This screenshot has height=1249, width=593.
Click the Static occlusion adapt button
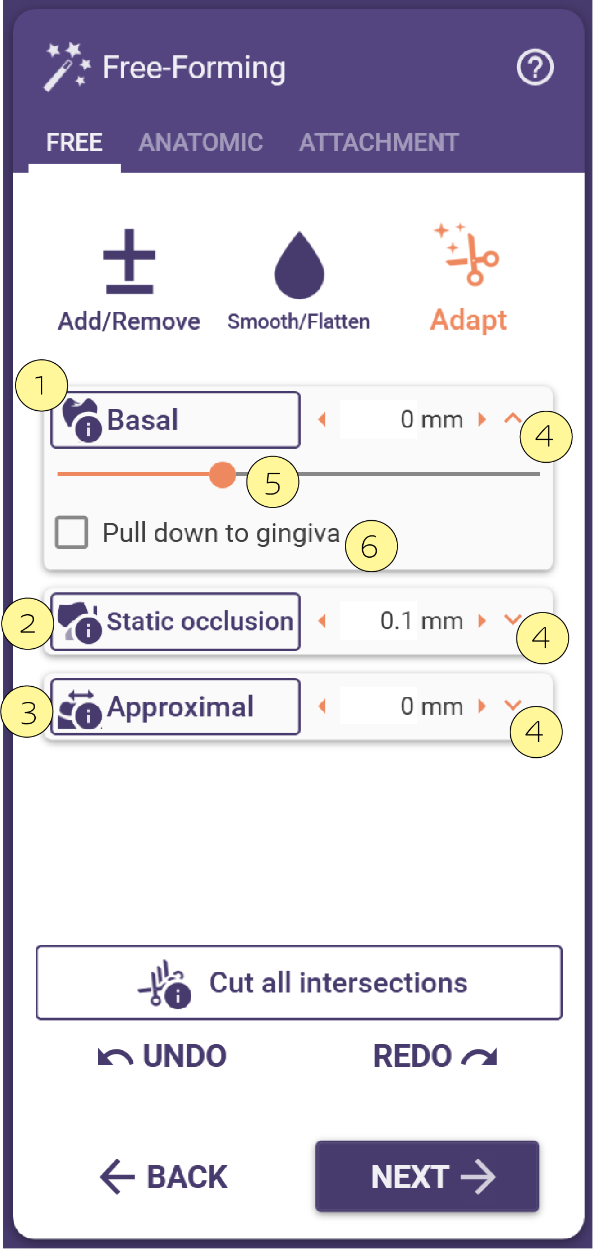point(175,621)
